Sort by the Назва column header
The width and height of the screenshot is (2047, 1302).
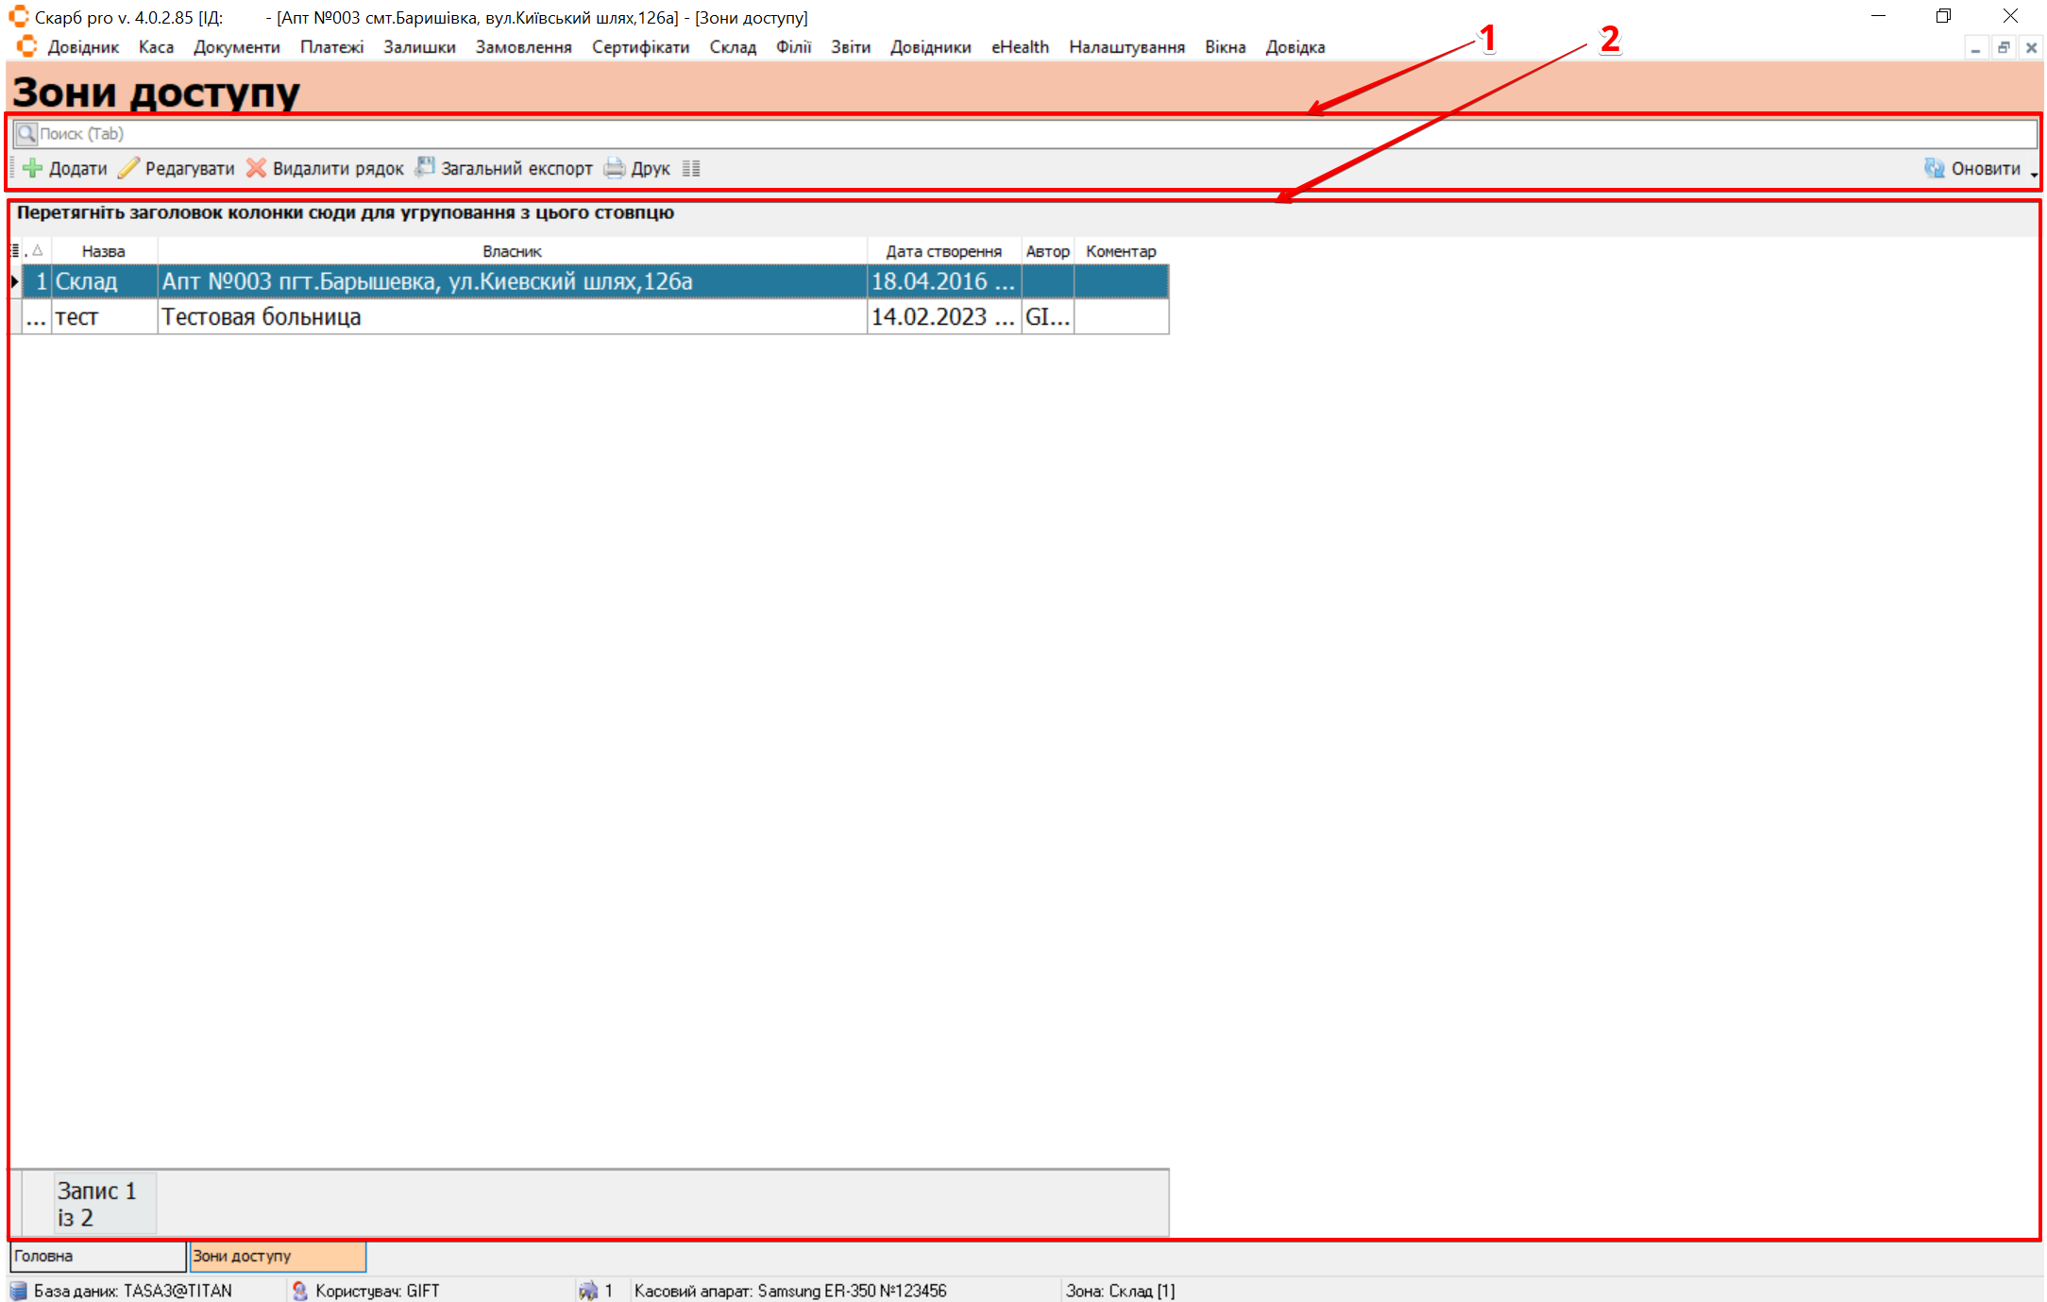click(103, 251)
